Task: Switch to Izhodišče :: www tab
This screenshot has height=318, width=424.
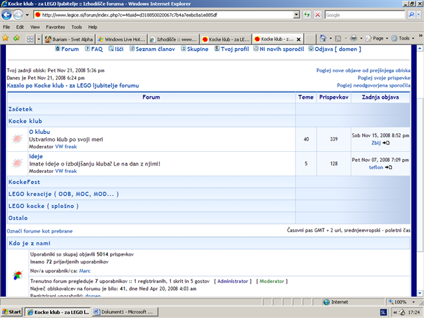Action: [x=174, y=40]
